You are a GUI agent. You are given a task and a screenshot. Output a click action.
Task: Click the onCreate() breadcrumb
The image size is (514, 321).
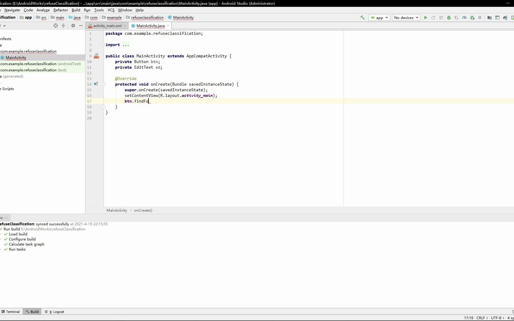click(143, 210)
